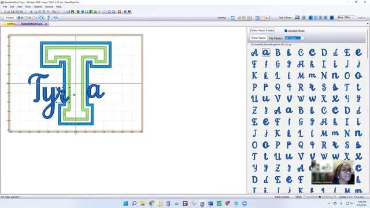Click the blue undo arrow icon
Viewport: 370px width, 208px height.
(44, 12)
